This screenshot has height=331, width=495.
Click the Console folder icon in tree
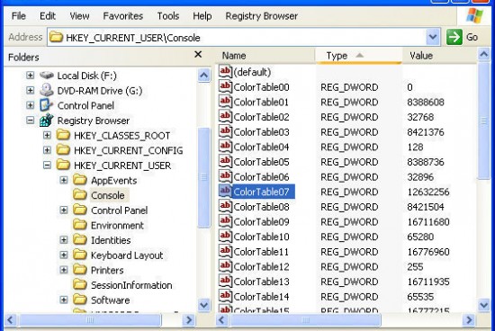[x=80, y=195]
